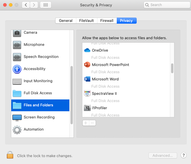Click the Screen Recording monitor icon
The height and width of the screenshot is (164, 191).
(x=17, y=118)
